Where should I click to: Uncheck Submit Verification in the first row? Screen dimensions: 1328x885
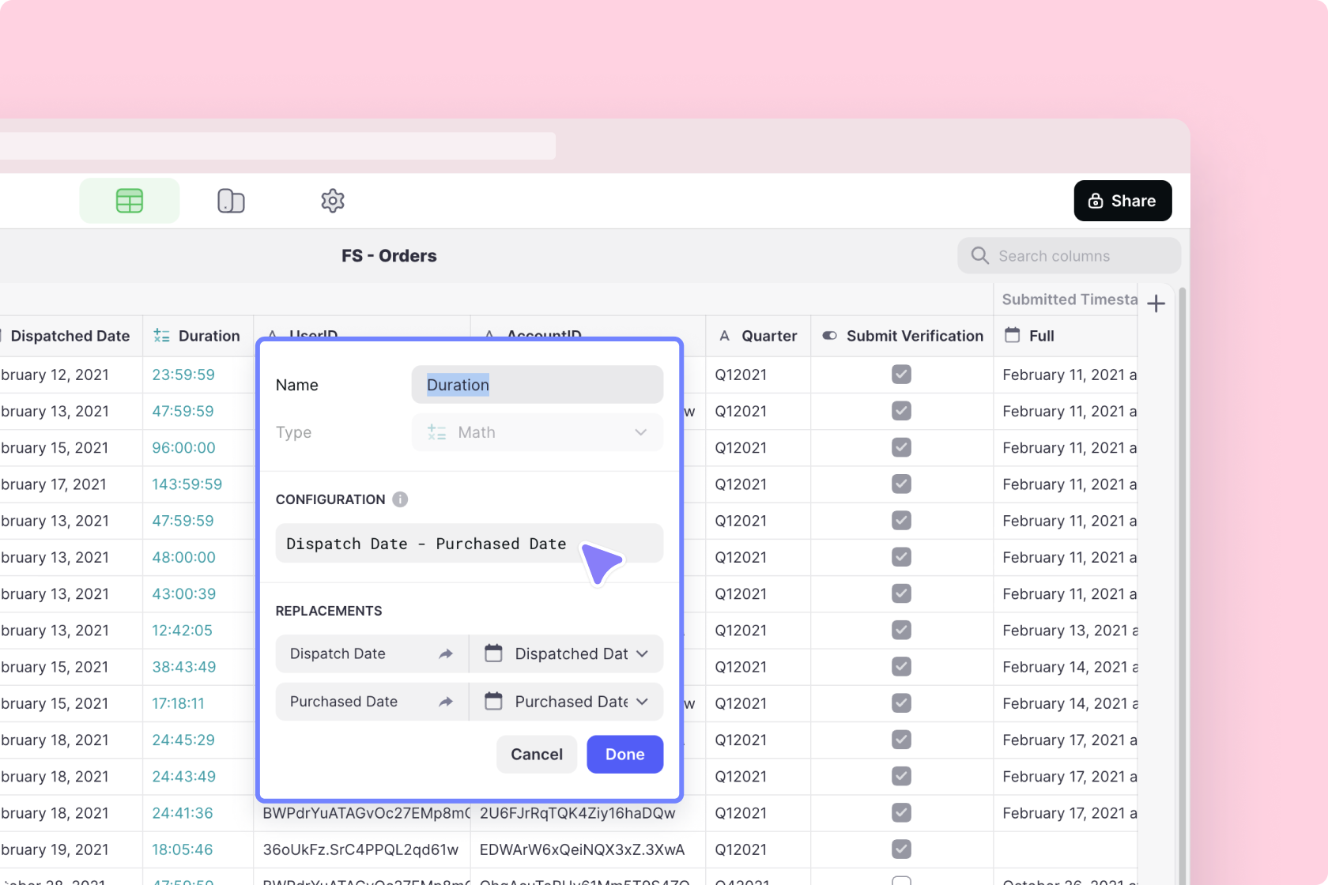(901, 375)
